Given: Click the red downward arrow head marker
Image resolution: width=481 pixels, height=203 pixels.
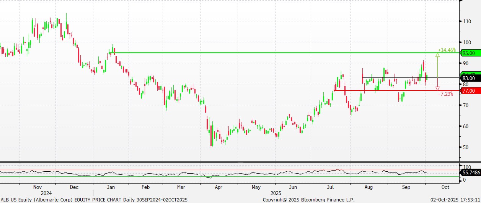Looking at the screenshot, I should point(437,89).
